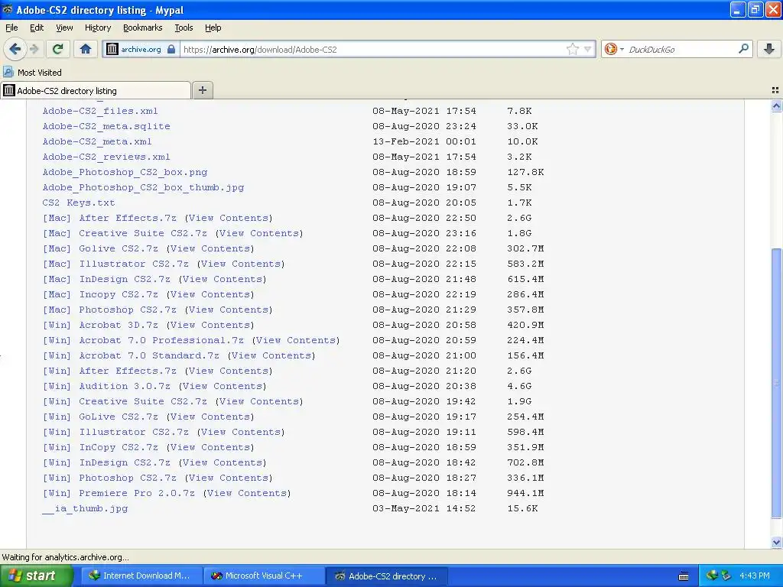Image resolution: width=783 pixels, height=587 pixels.
Task: View contents of [Mac] Creative Suite CS2.7z
Action: [x=259, y=233]
